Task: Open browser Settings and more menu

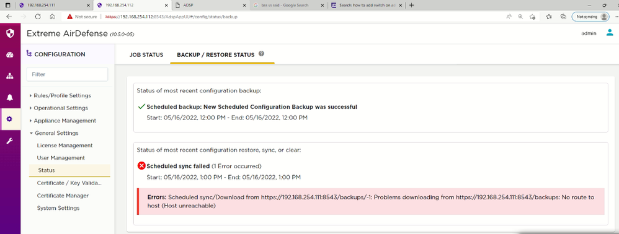Action: click(617, 17)
